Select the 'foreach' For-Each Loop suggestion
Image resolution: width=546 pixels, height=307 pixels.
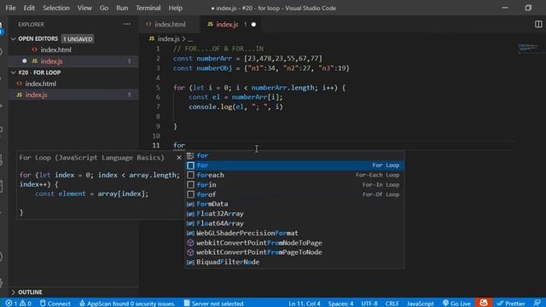coord(294,175)
